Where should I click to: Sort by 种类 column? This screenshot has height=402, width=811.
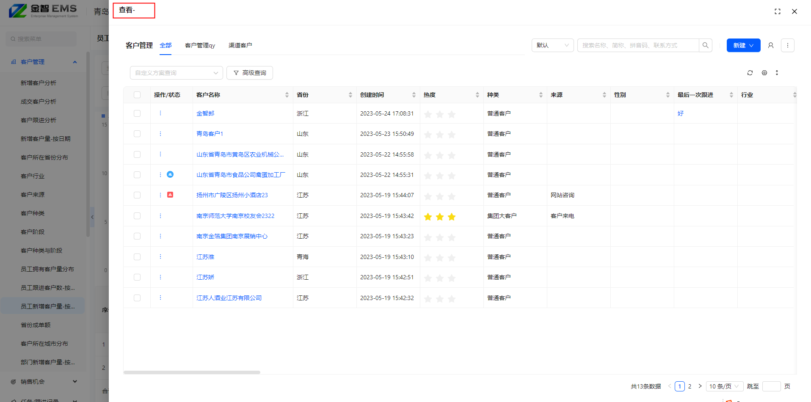[x=541, y=95]
